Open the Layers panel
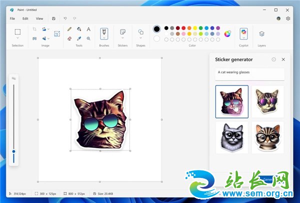The height and width of the screenshot is (203, 300). pyautogui.click(x=261, y=33)
